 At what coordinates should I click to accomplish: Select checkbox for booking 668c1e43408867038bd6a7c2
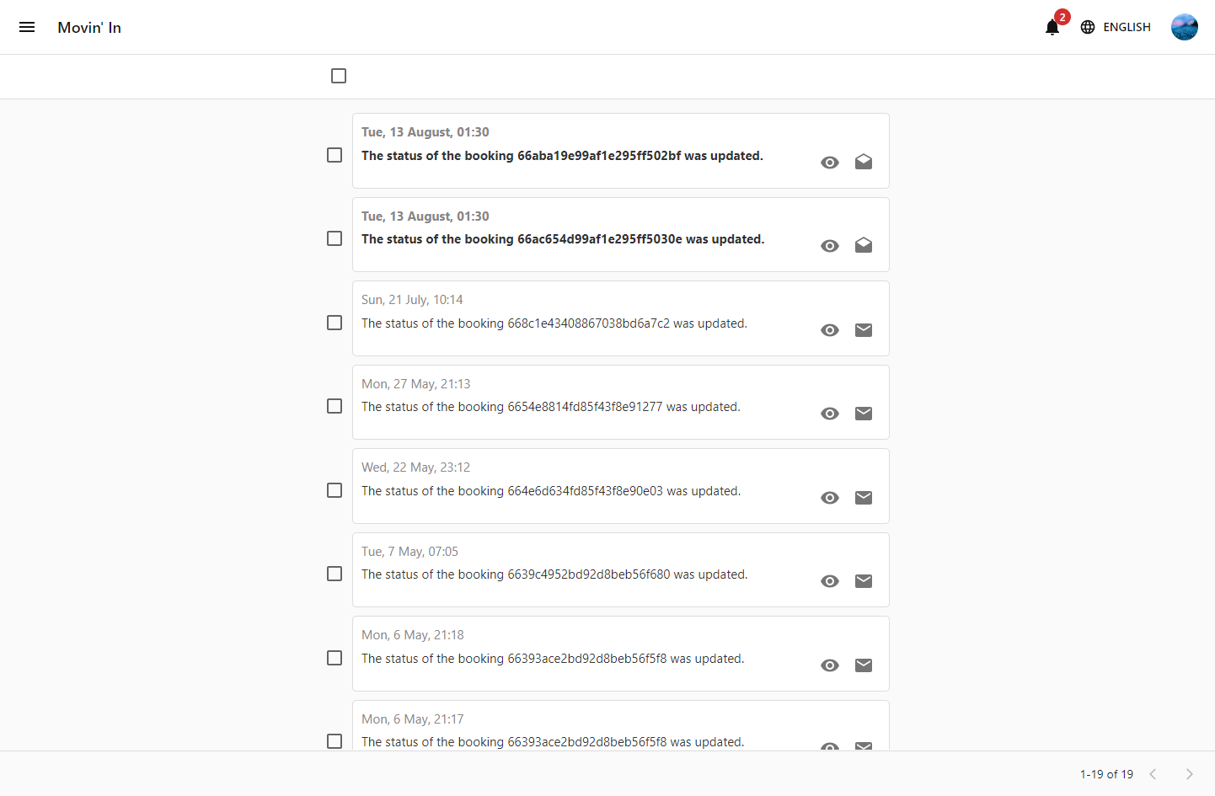pos(335,323)
